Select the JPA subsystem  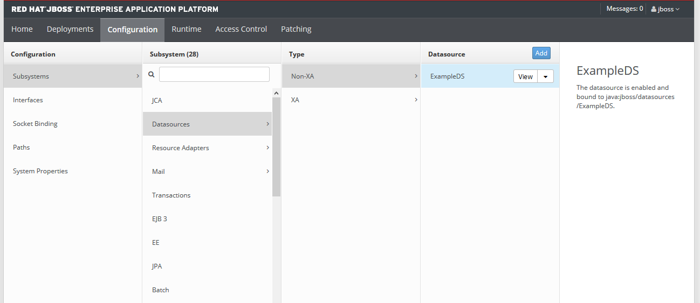208,266
